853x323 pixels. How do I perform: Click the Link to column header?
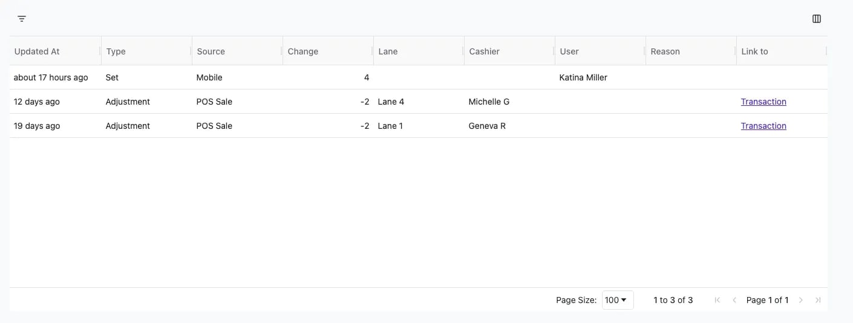coord(754,51)
